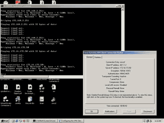
Task: Launch Internet Explorer from Quick Launch
Action: (x=17, y=121)
